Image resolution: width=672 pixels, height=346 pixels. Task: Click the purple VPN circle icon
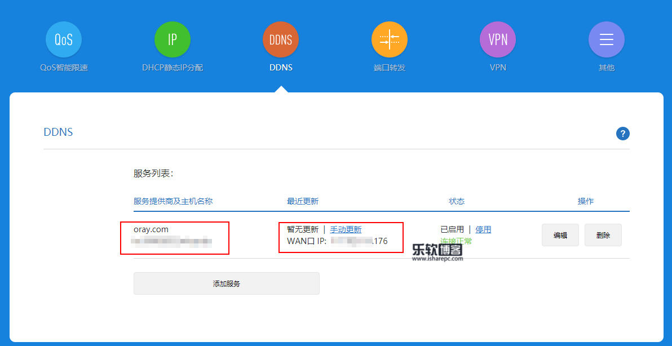coord(498,39)
